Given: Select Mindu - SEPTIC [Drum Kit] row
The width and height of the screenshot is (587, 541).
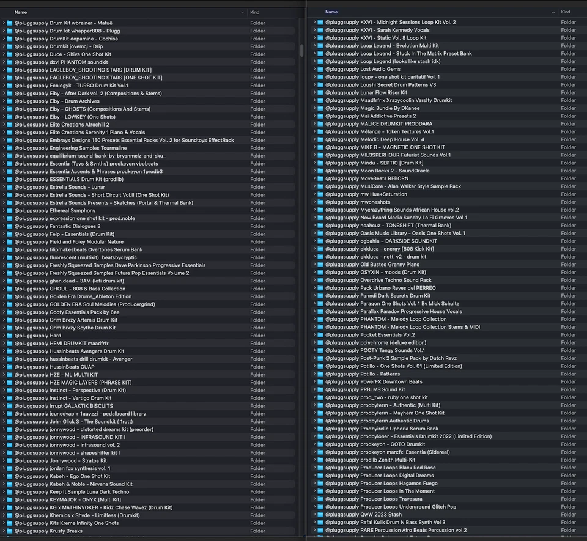Looking at the screenshot, I should pyautogui.click(x=448, y=163).
